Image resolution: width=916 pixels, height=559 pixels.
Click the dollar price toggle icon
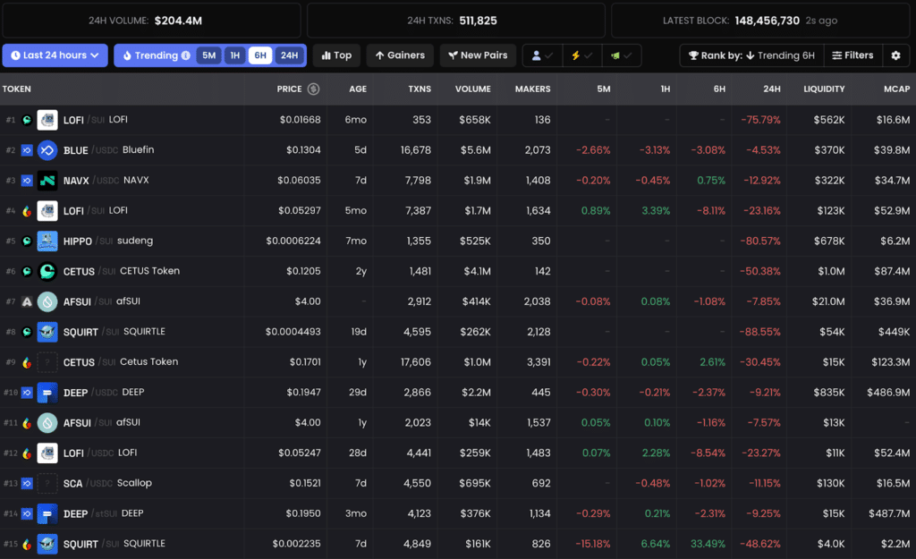(314, 89)
